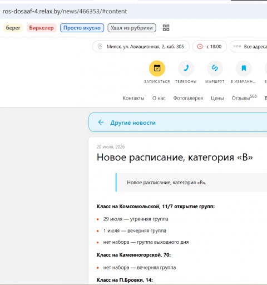Open the Удал из рубрики bookmark
267x285 pixels.
(132, 28)
